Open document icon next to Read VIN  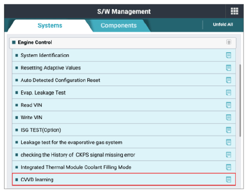tap(228, 105)
